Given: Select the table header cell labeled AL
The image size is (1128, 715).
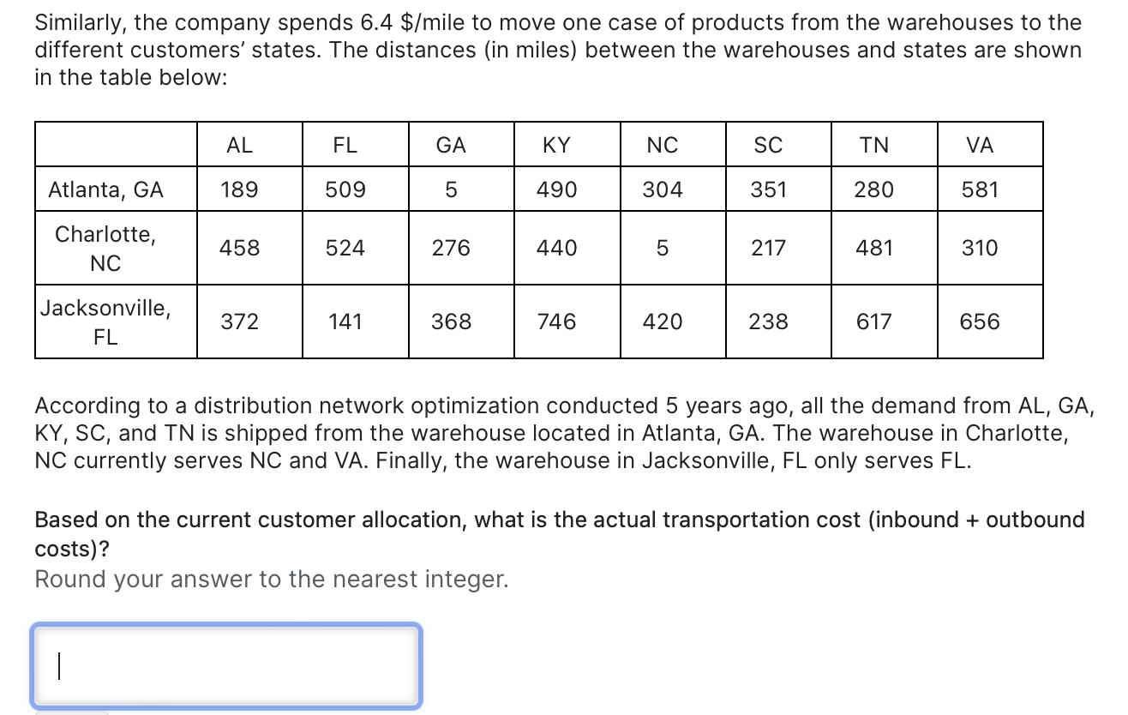Looking at the screenshot, I should click(x=240, y=145).
